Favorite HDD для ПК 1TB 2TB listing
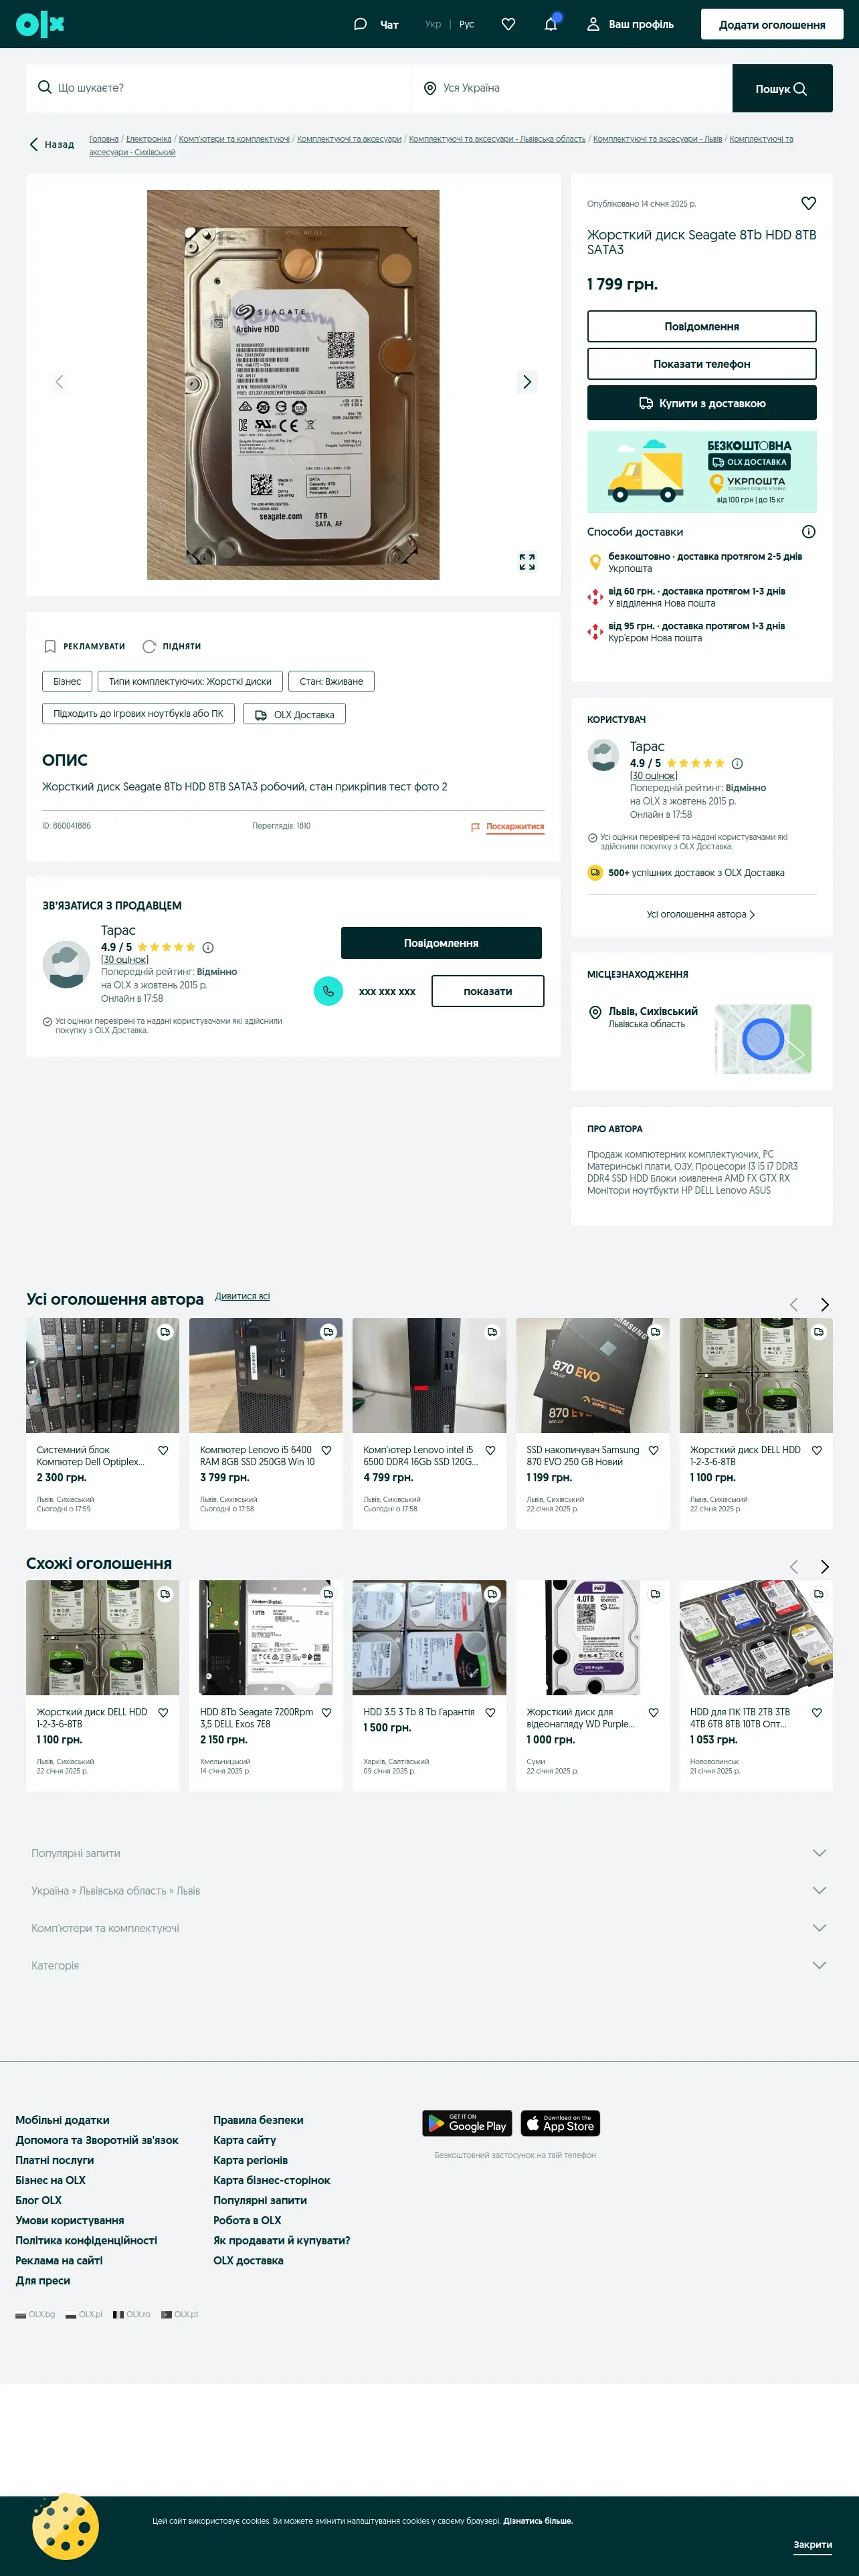Viewport: 859px width, 2576px height. coord(817,1713)
